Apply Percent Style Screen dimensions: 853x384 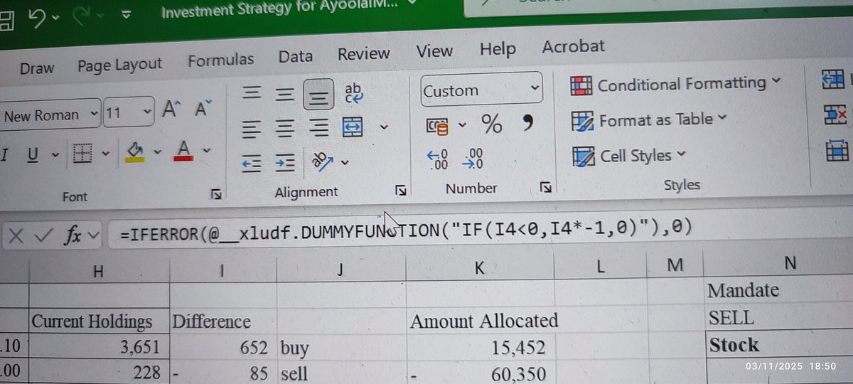pos(492,124)
